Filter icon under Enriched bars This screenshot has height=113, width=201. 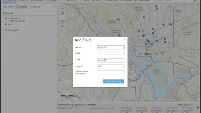20,21
